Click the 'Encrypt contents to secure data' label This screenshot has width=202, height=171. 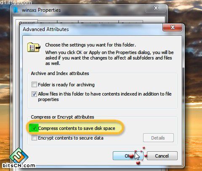pos(71,138)
